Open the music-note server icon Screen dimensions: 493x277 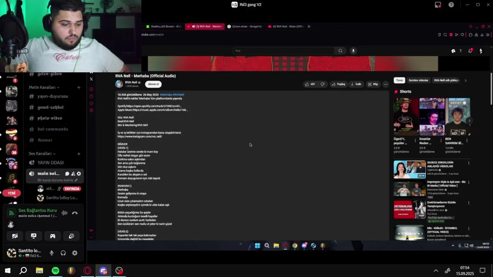point(12,179)
